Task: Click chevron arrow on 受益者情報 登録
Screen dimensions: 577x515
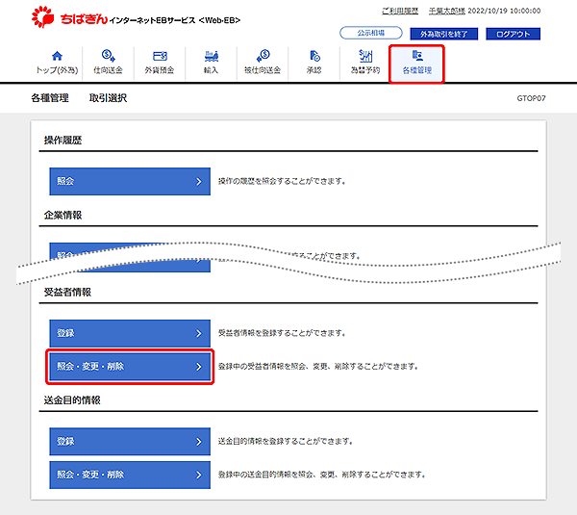Action: pyautogui.click(x=199, y=333)
